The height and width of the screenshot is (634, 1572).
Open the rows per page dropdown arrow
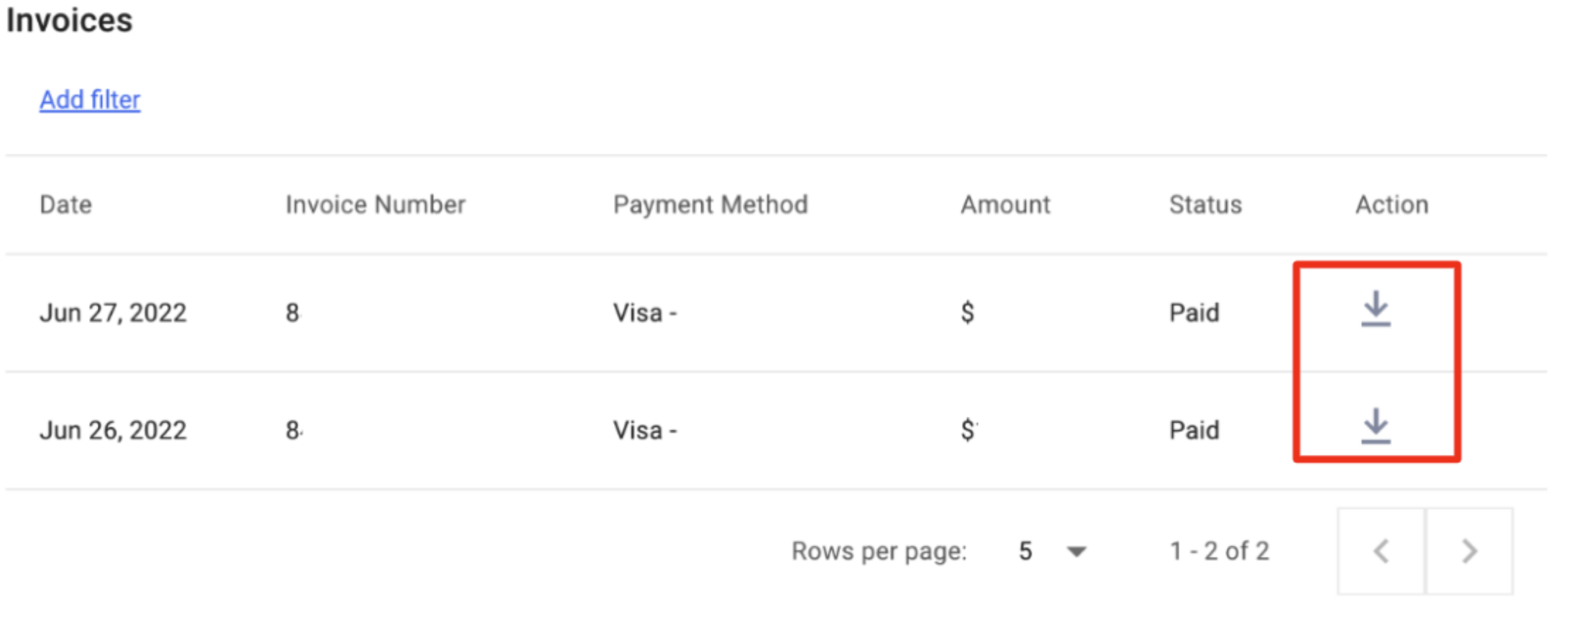coord(1077,552)
